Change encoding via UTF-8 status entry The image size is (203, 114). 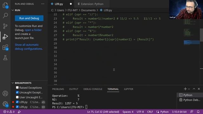[x=140, y=112]
